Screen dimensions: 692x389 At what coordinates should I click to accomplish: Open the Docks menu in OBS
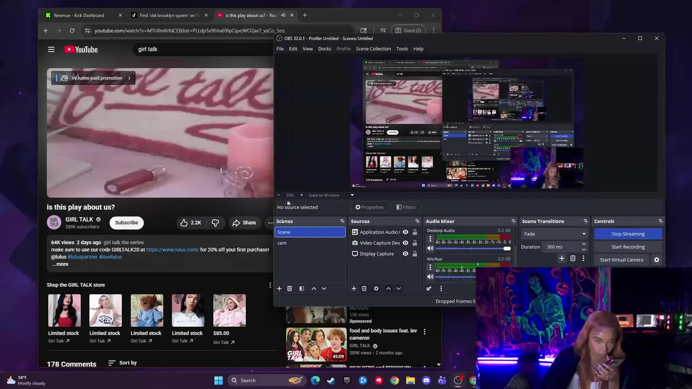click(324, 49)
